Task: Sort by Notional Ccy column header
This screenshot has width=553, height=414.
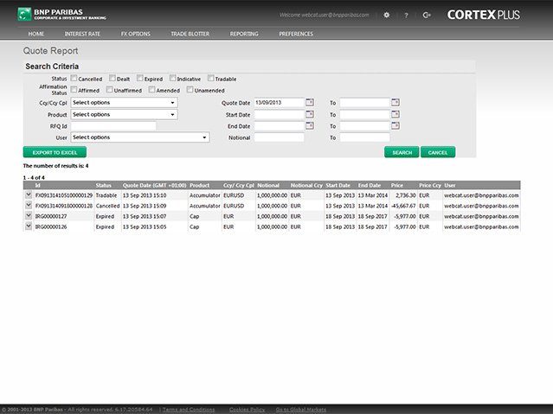Action: click(306, 185)
